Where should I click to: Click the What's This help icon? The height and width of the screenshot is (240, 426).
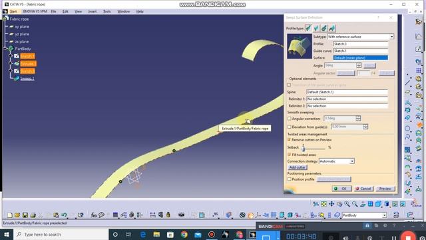(x=81, y=215)
